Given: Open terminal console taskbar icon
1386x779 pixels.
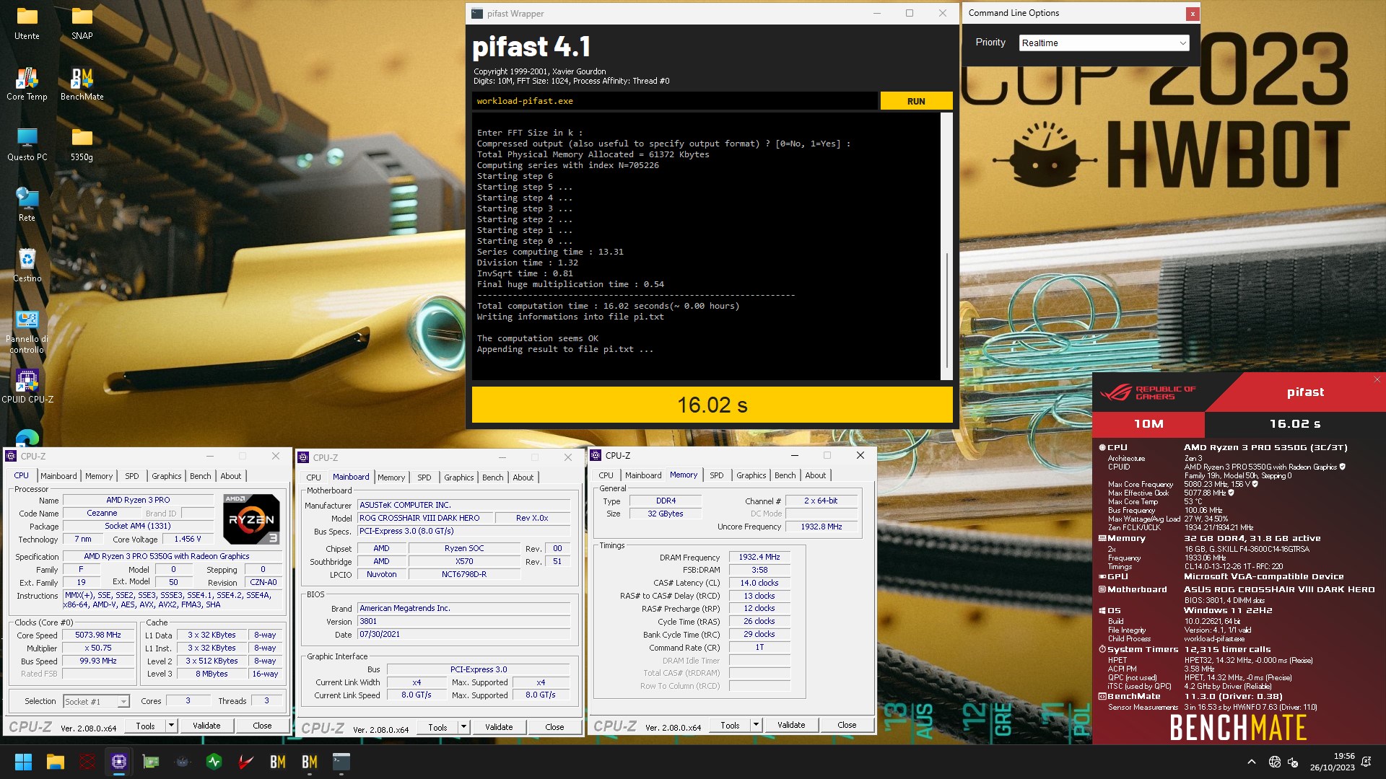Looking at the screenshot, I should click(x=341, y=762).
